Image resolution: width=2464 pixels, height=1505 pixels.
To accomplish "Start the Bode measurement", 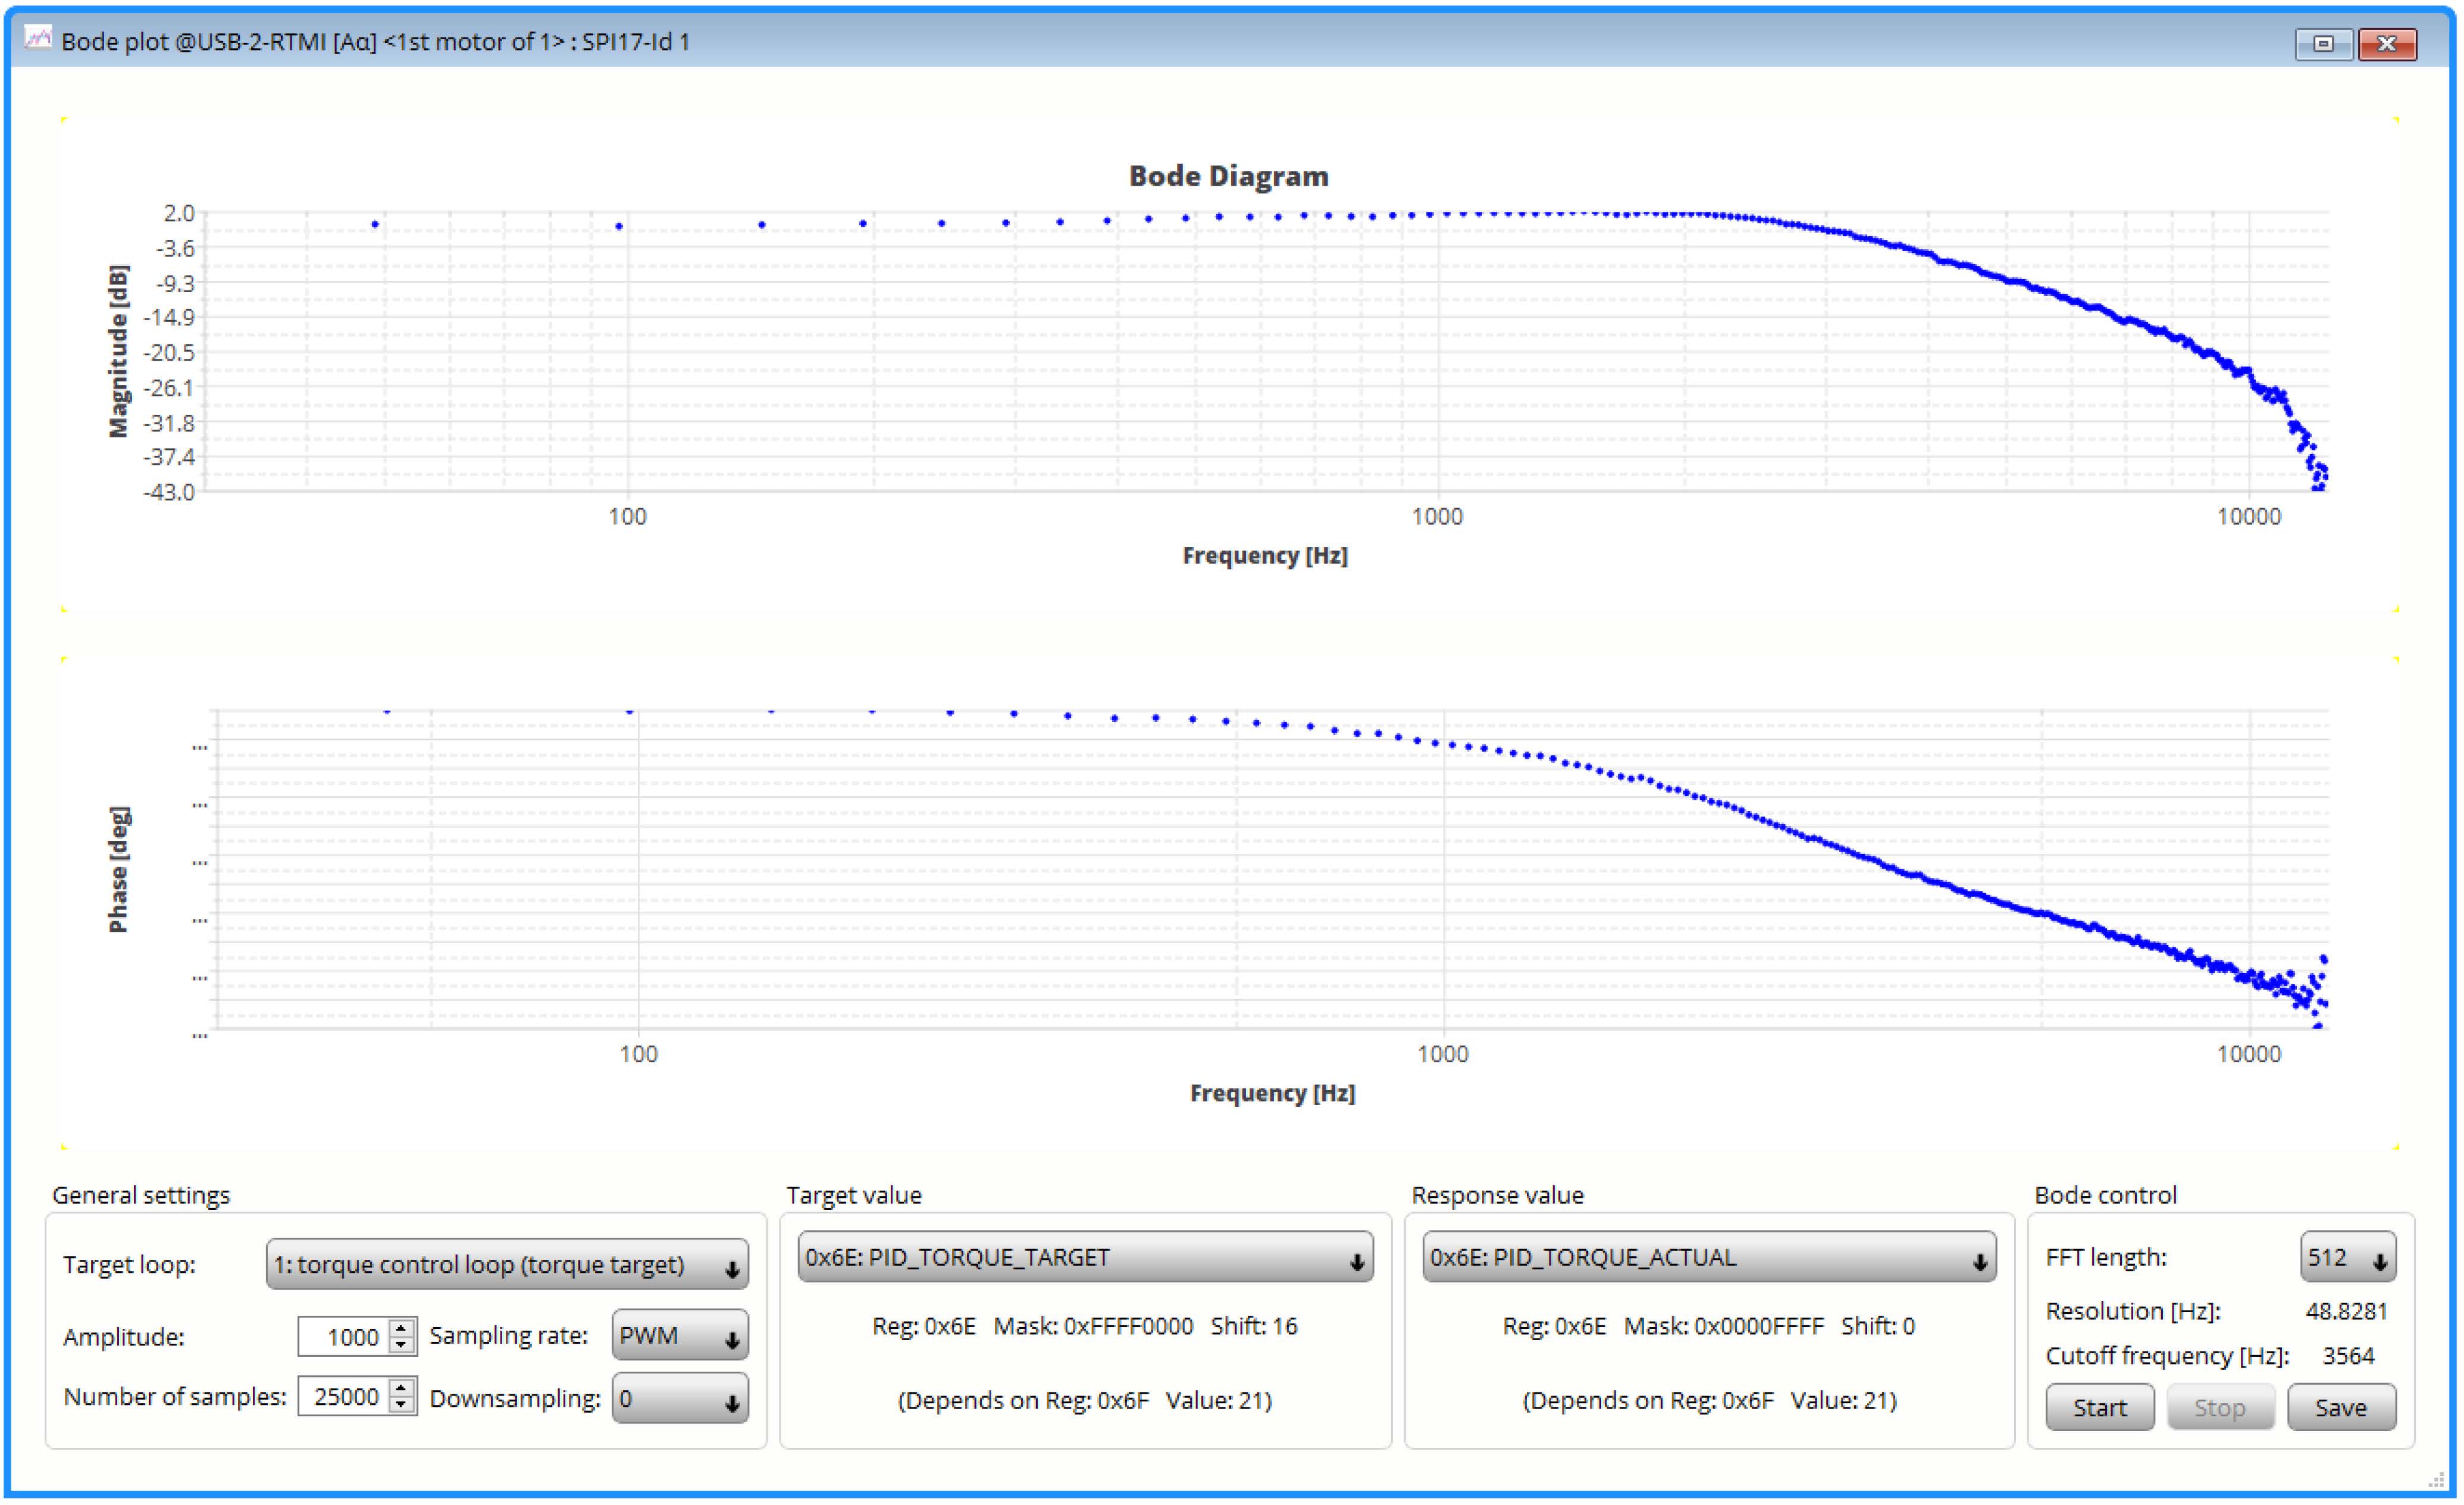I will pyautogui.click(x=2100, y=1408).
